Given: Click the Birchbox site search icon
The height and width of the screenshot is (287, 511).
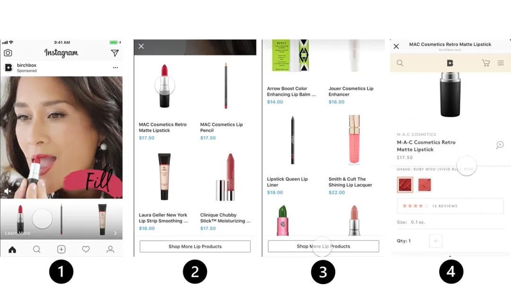Looking at the screenshot, I should coord(400,63).
